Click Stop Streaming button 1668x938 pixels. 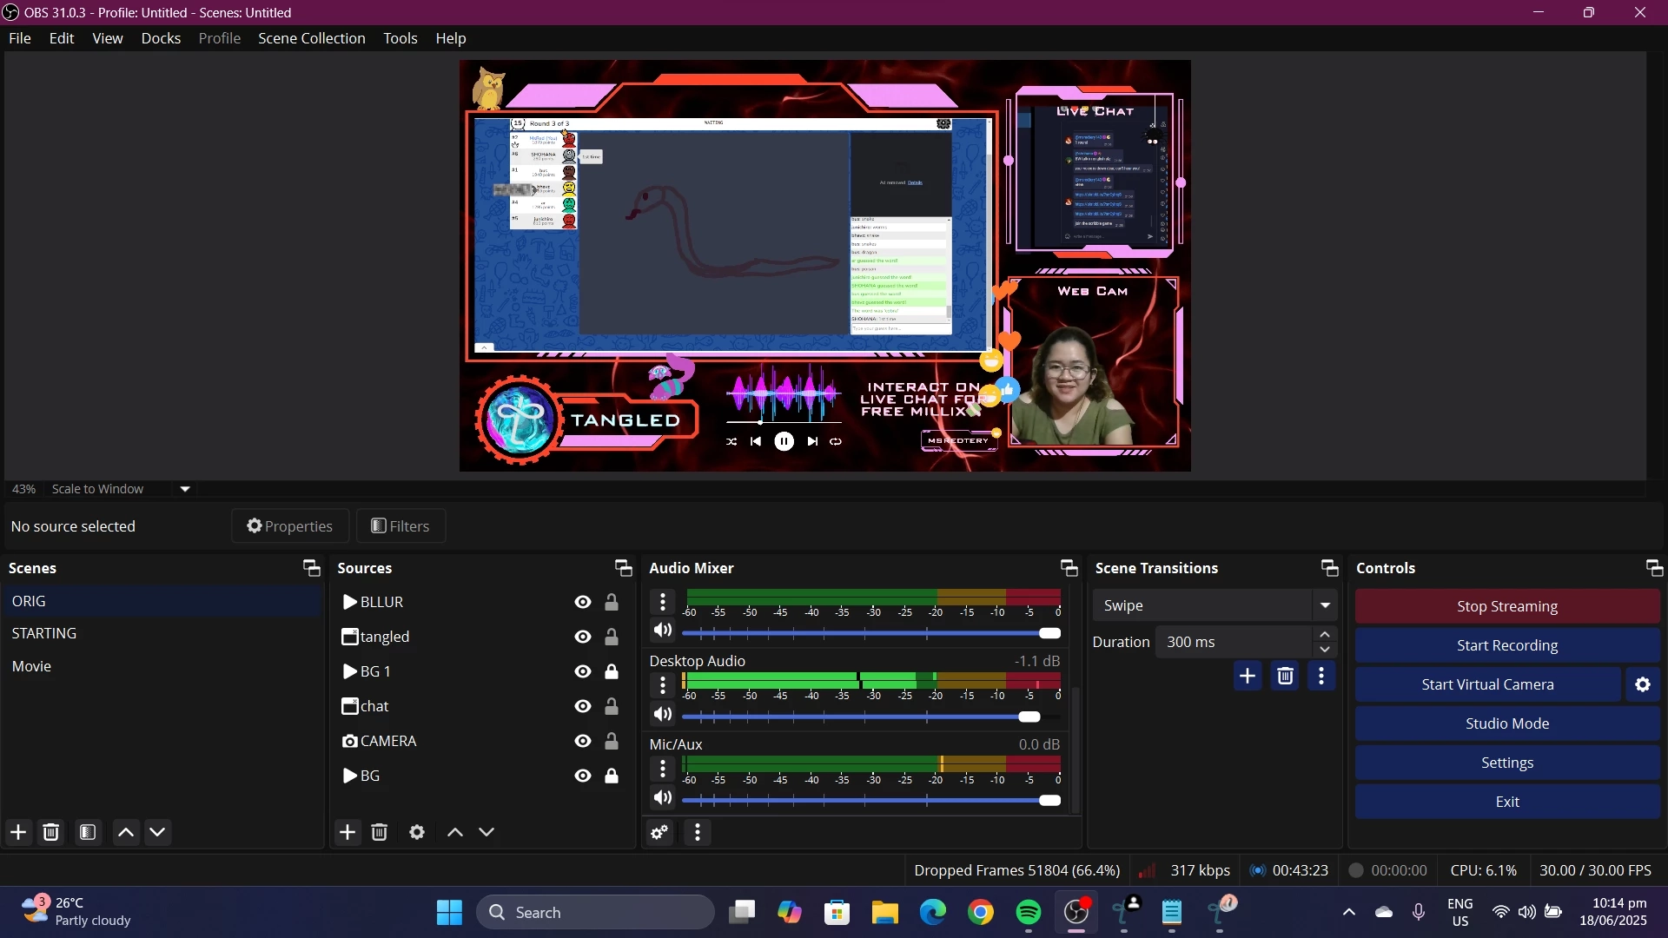pyautogui.click(x=1507, y=606)
